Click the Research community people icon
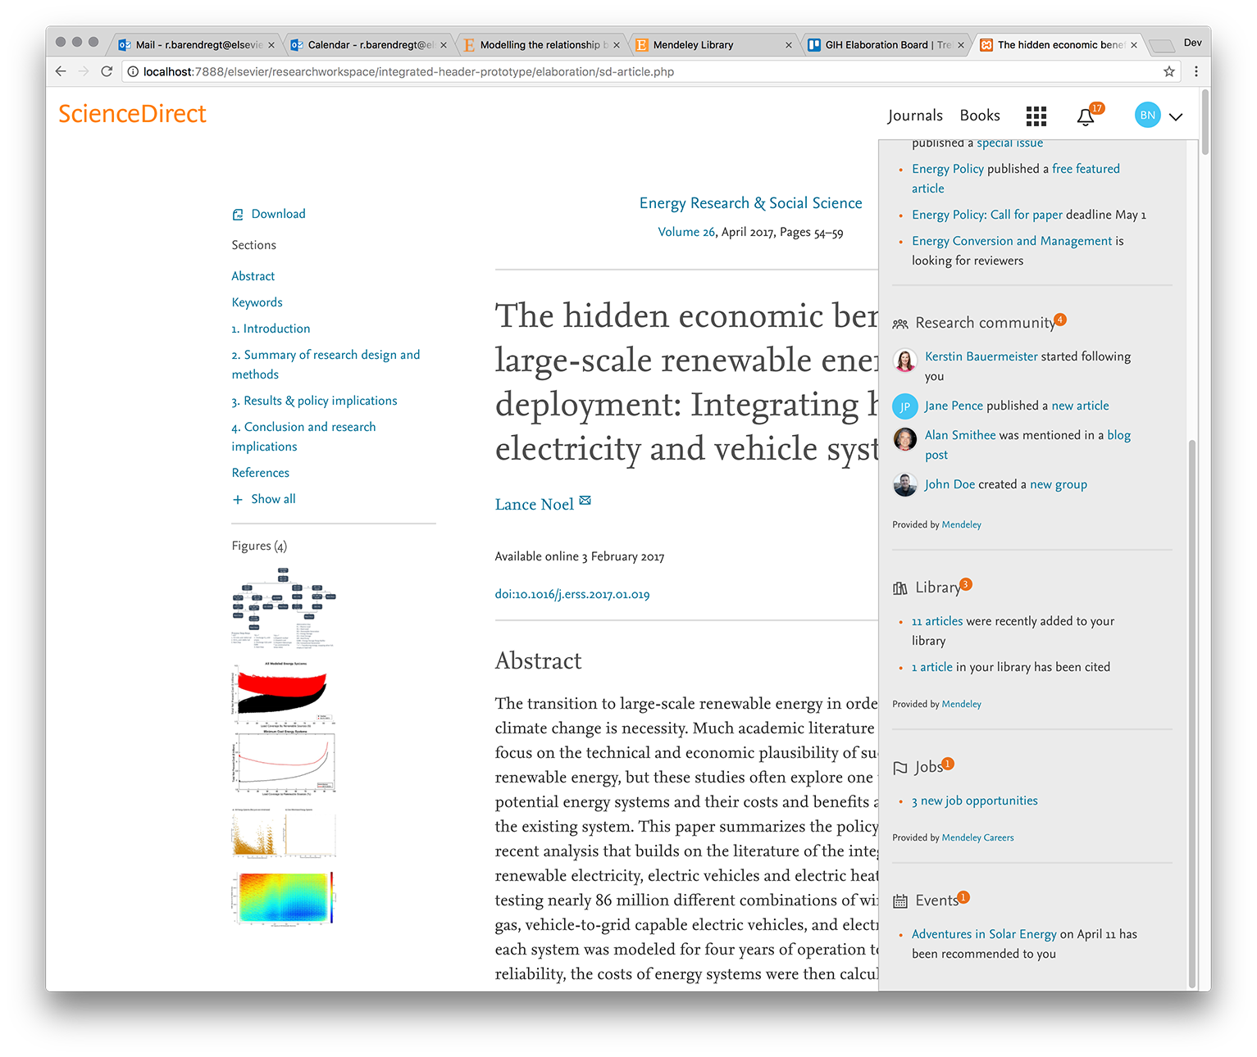1257x1057 pixels. pyautogui.click(x=900, y=324)
